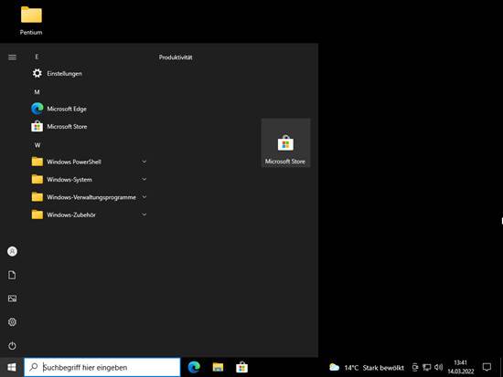Open the notification center icon
Image resolution: width=503 pixels, height=377 pixels.
487,367
